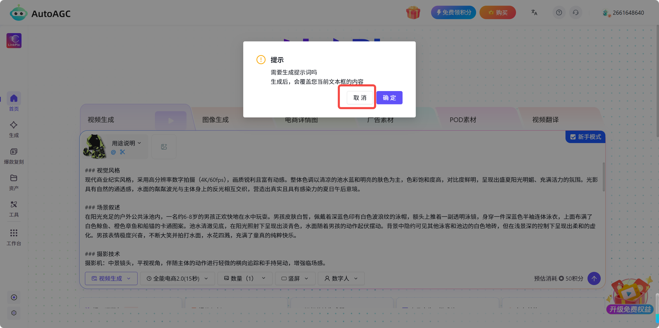Viewport: 659px width, 328px height.
Task: Click the uploaded clothing image thumbnail
Action: point(95,146)
